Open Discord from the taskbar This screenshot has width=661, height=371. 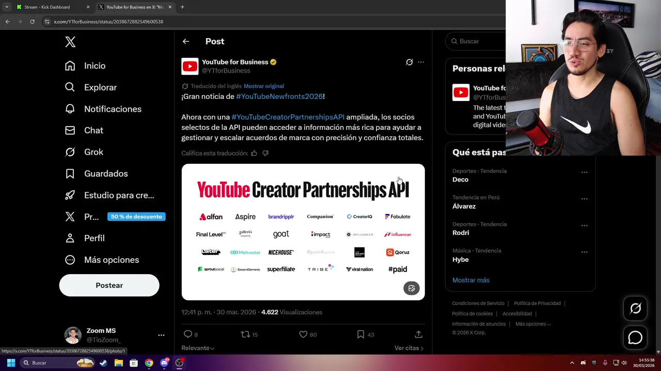[164, 363]
